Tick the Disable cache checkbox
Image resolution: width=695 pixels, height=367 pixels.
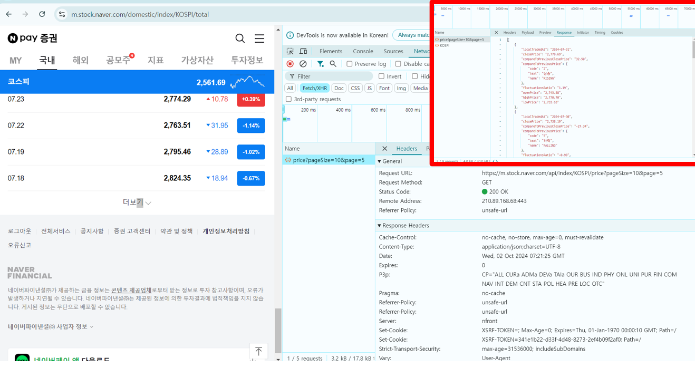[x=398, y=64]
